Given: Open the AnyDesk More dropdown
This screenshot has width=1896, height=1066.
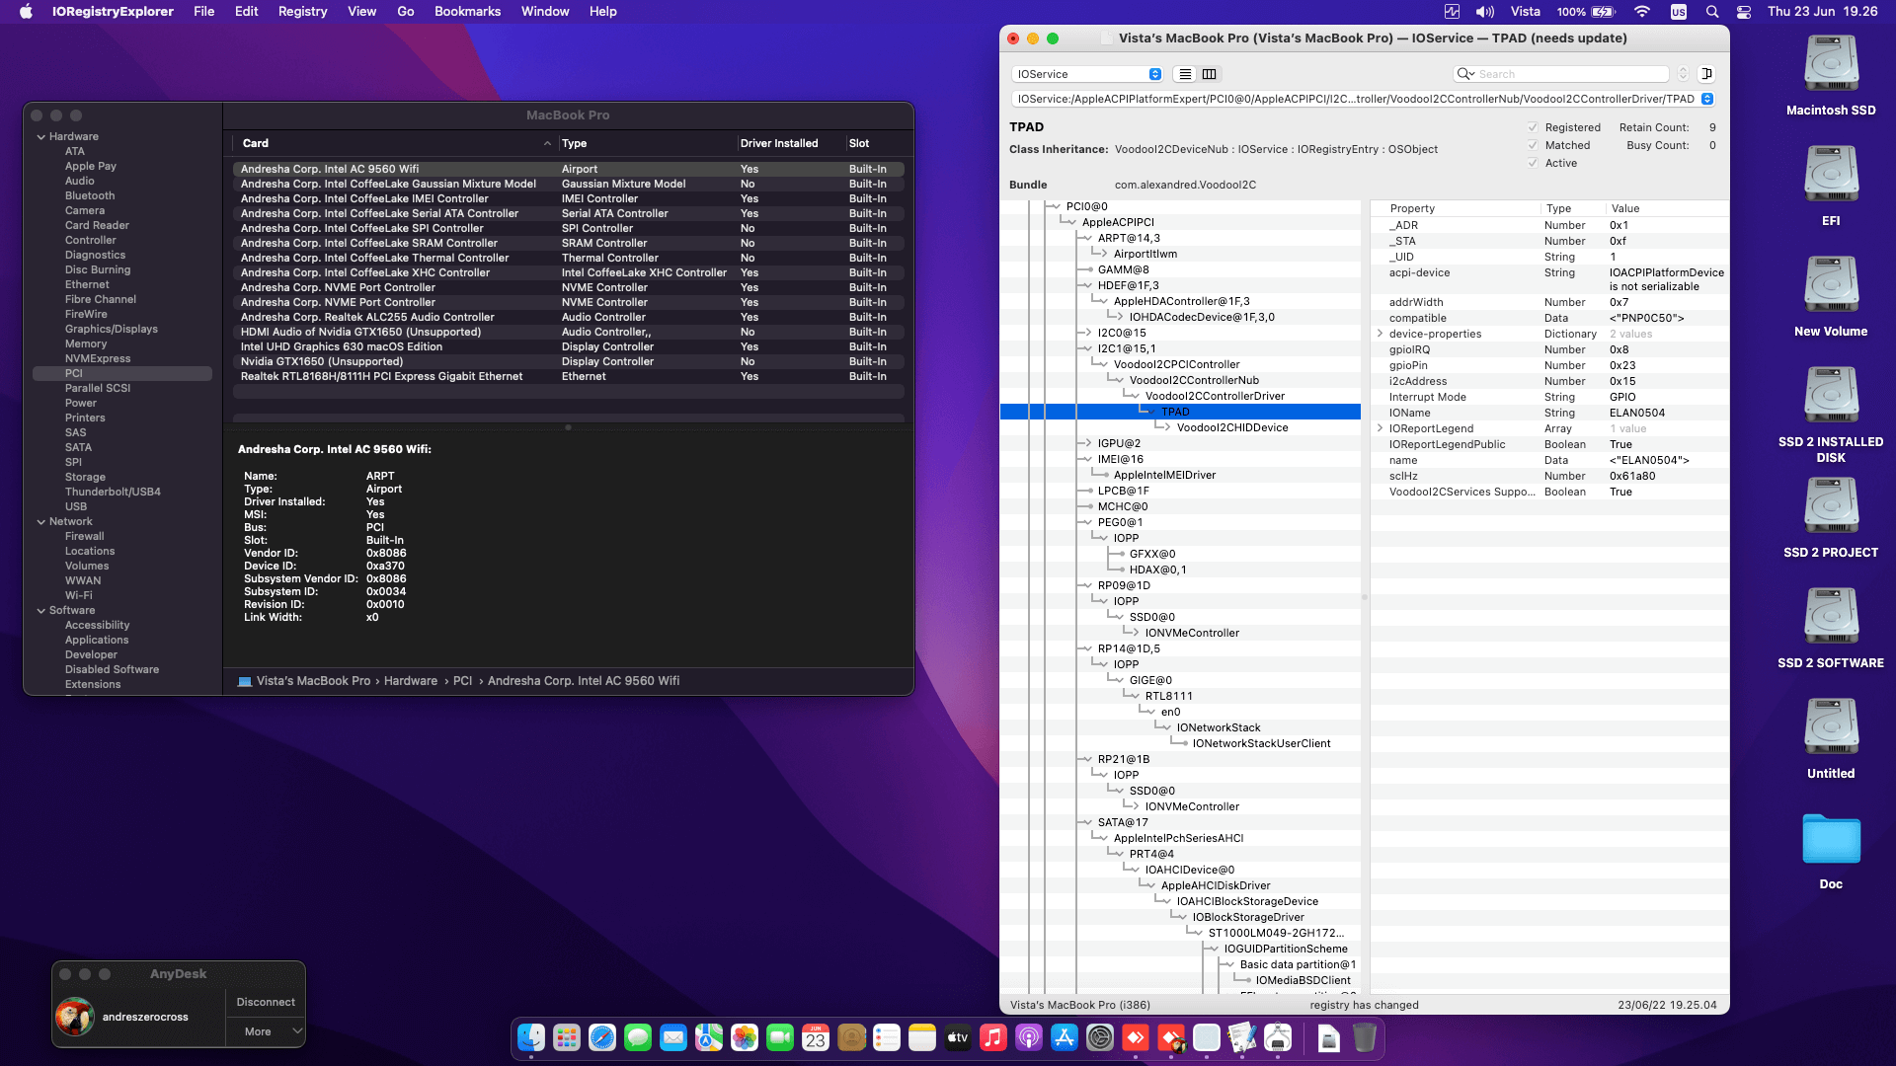Looking at the screenshot, I should pos(266,1031).
